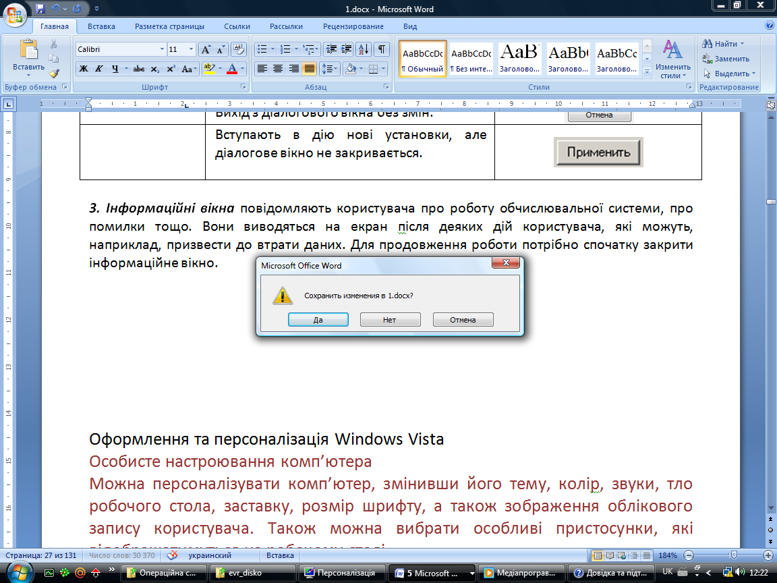Image resolution: width=777 pixels, height=583 pixels.
Task: Open the Calibri font name dropdown
Action: 162,49
